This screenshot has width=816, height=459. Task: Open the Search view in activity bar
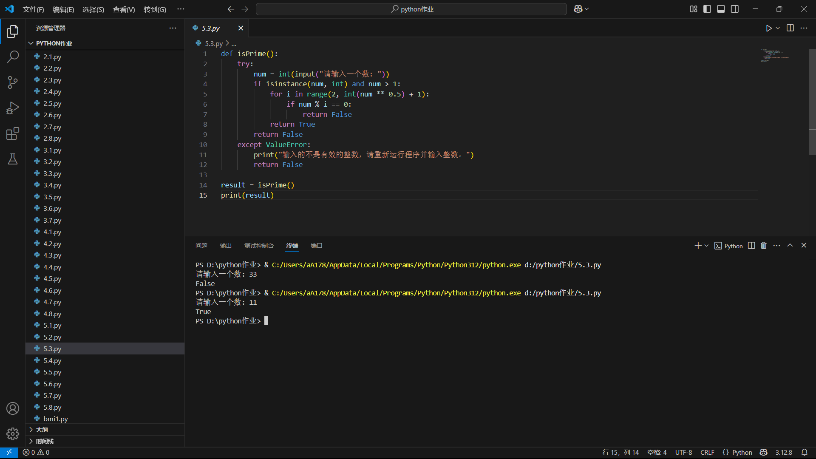click(x=13, y=57)
